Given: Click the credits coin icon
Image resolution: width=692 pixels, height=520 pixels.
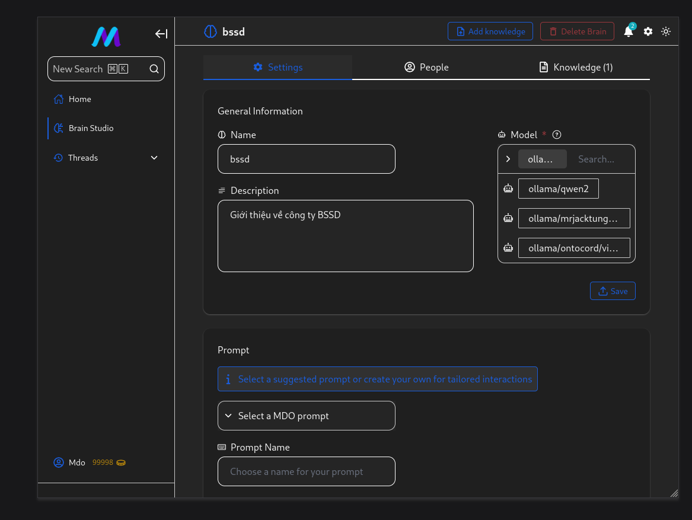Looking at the screenshot, I should pos(121,462).
